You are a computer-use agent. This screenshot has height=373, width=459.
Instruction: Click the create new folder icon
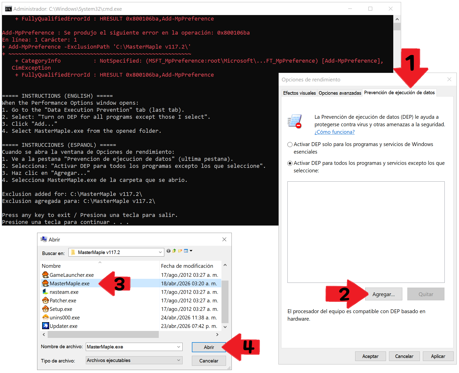coord(180,251)
